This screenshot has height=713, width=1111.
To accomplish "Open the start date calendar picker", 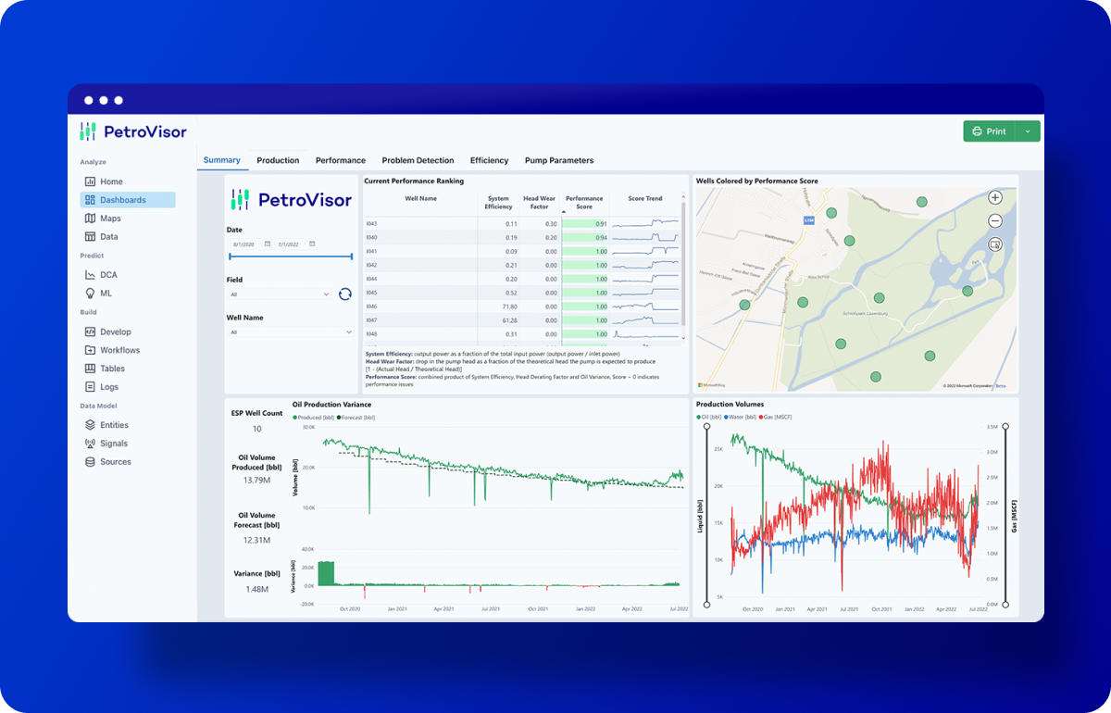I will tap(268, 244).
